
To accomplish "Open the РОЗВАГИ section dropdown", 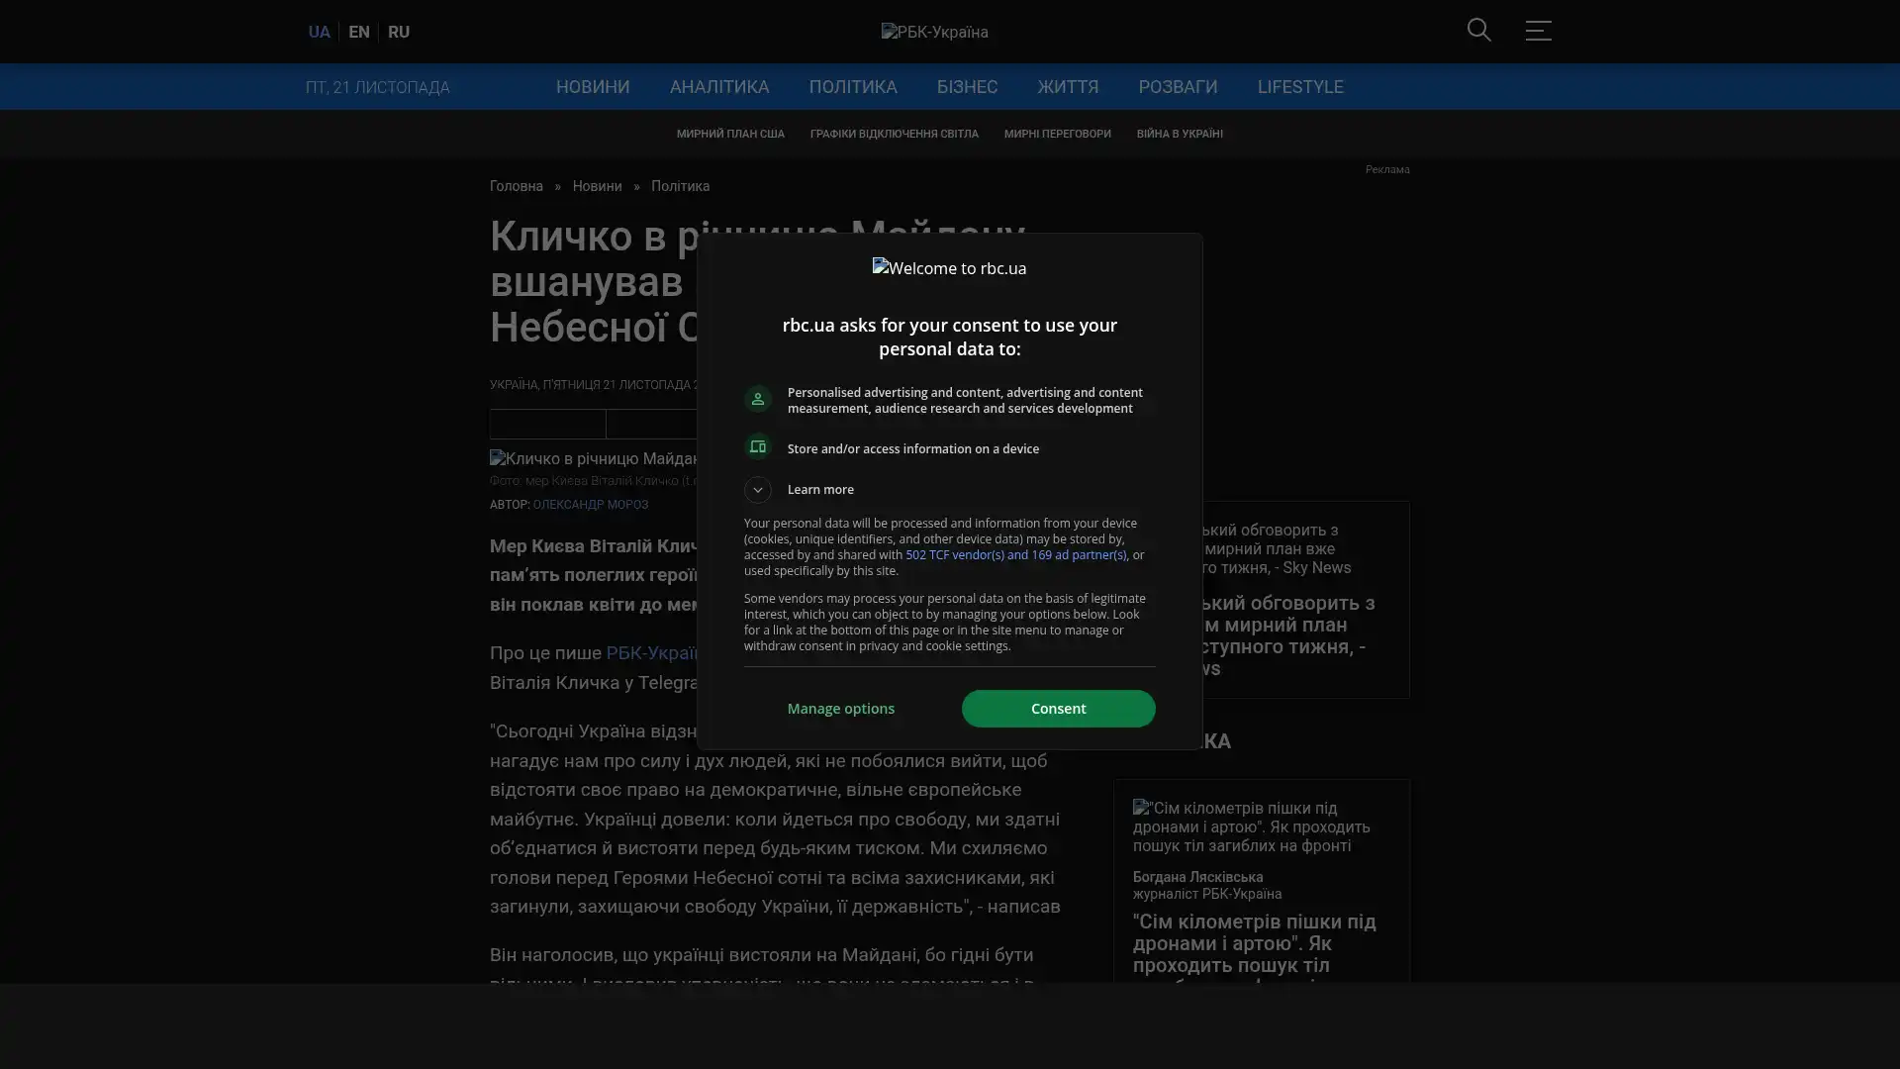I will pyautogui.click(x=1177, y=87).
